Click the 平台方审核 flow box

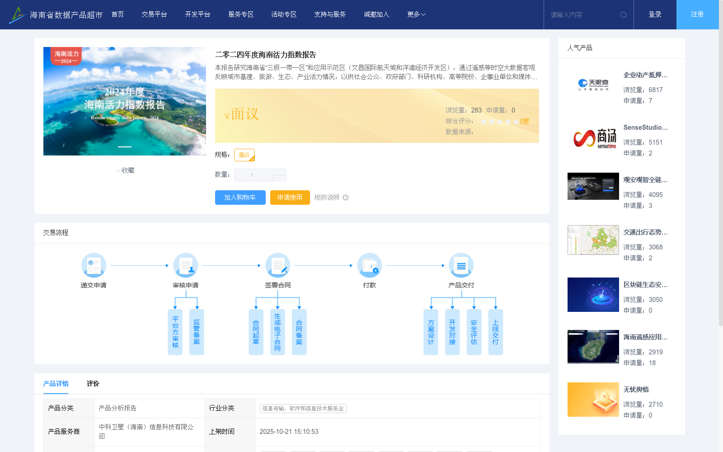click(175, 332)
